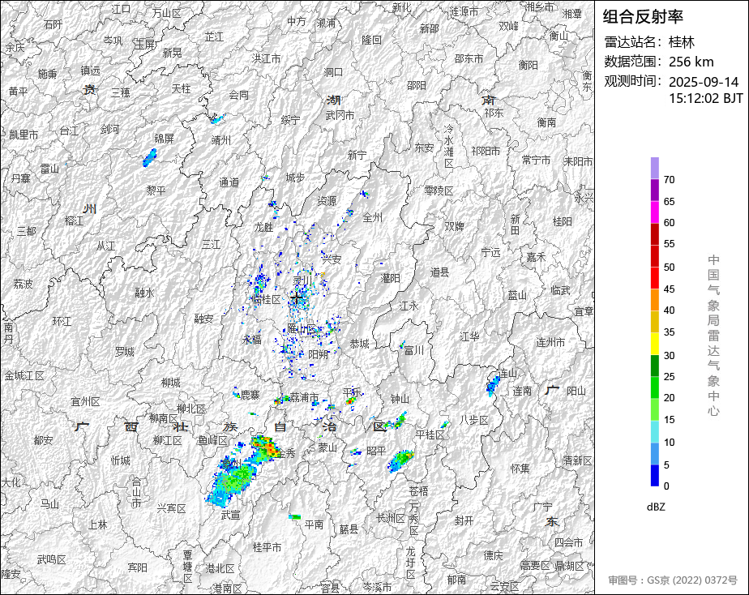
Task: Click the map label '恭城'
Action: tap(360, 344)
